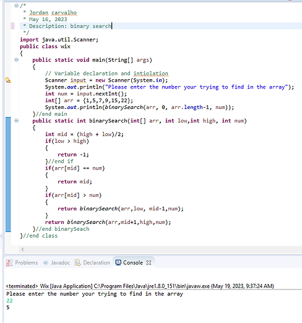302x323 pixels.
Task: Click 'return binarySearch(arr,low, mid-1,num);' line
Action: click(121, 209)
